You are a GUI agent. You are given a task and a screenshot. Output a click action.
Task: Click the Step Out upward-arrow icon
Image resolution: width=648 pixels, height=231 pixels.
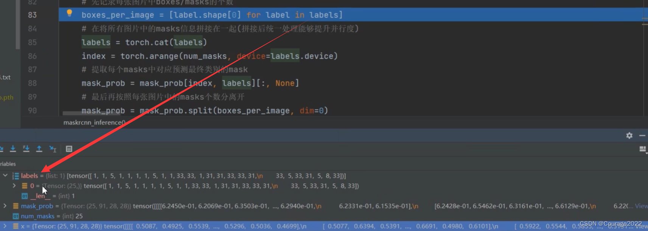click(39, 149)
